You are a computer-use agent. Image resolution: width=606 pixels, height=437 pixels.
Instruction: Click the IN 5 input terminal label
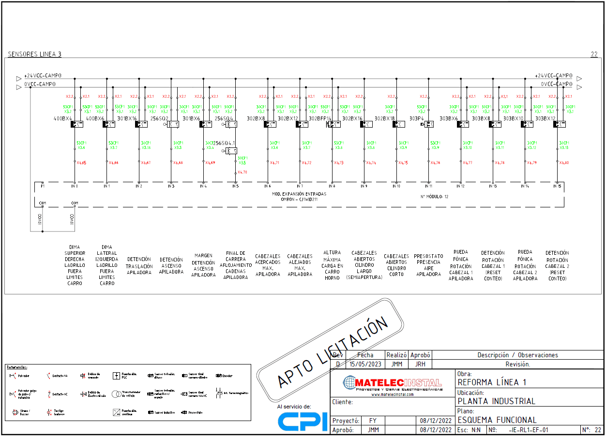[235, 186]
